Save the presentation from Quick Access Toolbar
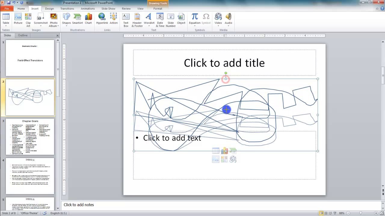 tap(8, 3)
